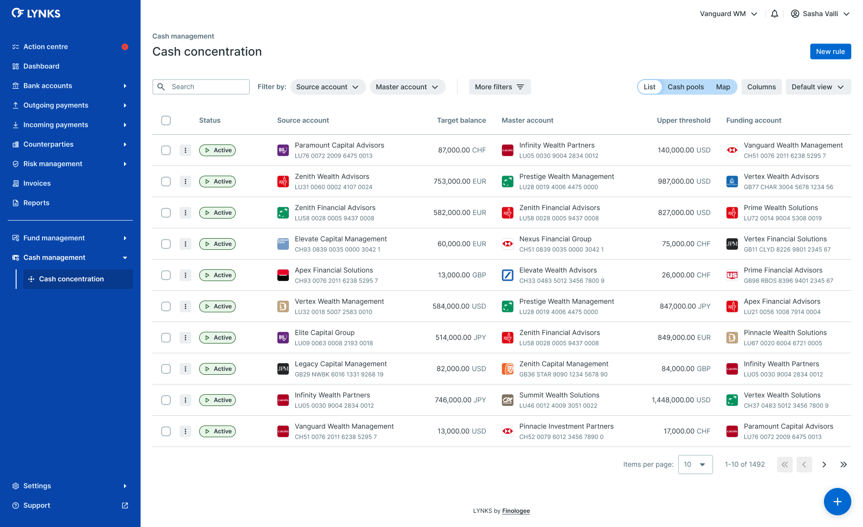Switch to the Cash pools tab
This screenshot has width=863, height=527.
tap(686, 87)
